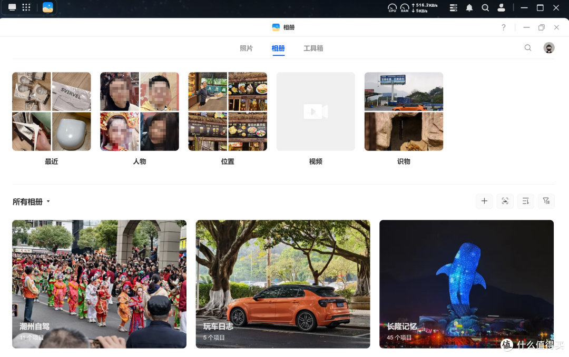Open the 最近 album collage
This screenshot has height=357, width=569.
pos(52,111)
